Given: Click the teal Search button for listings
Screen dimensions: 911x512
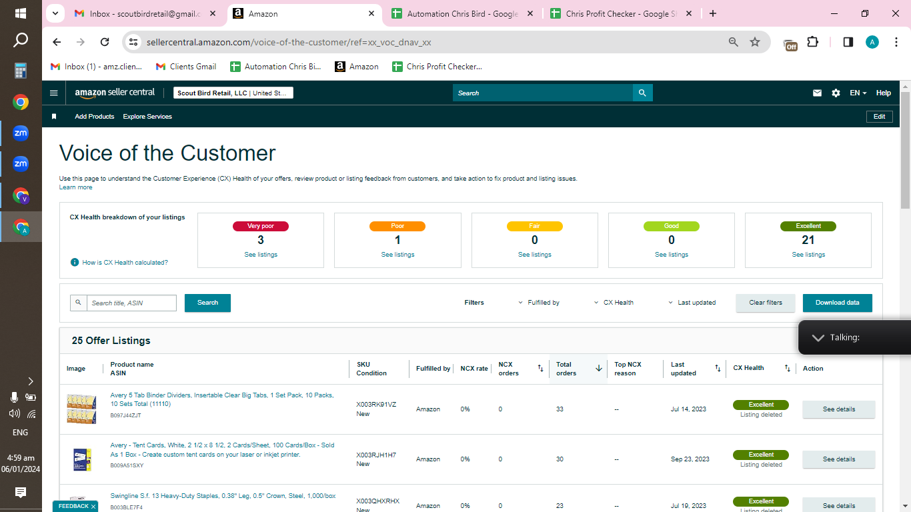Looking at the screenshot, I should 207,303.
